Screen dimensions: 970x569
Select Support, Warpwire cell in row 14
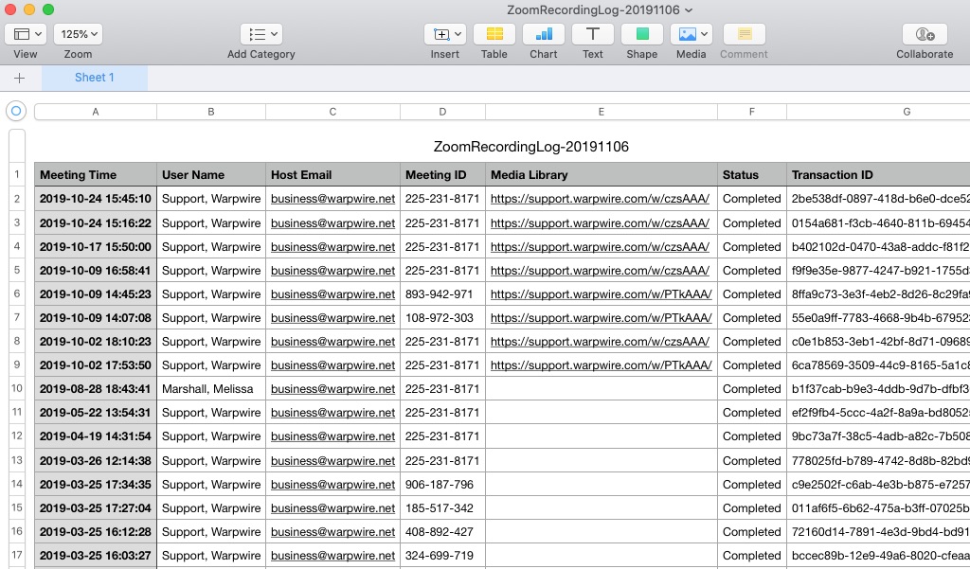pyautogui.click(x=211, y=485)
